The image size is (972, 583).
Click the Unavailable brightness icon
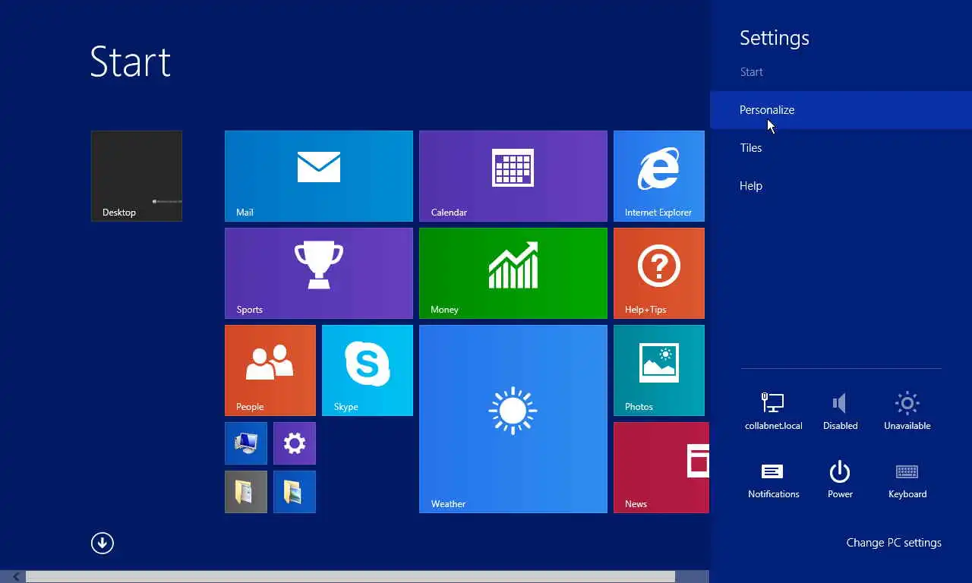[907, 411]
